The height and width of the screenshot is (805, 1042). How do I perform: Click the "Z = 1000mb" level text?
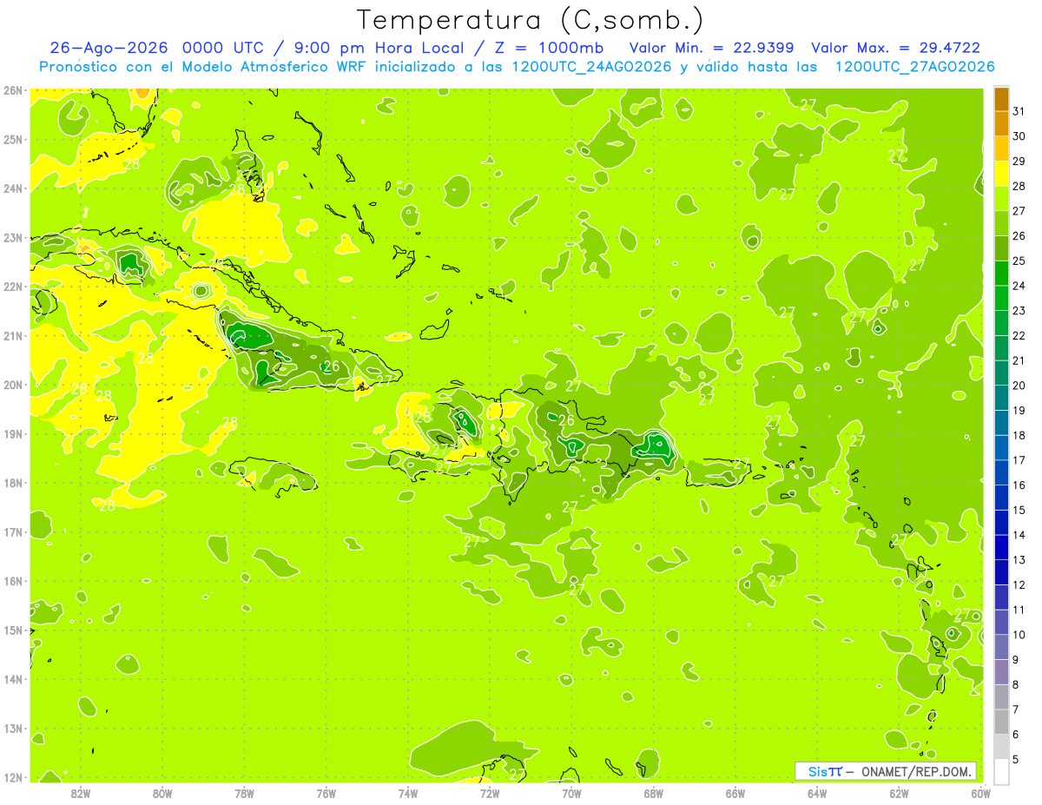coord(551,48)
